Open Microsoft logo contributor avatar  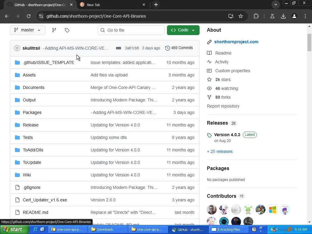273,210
